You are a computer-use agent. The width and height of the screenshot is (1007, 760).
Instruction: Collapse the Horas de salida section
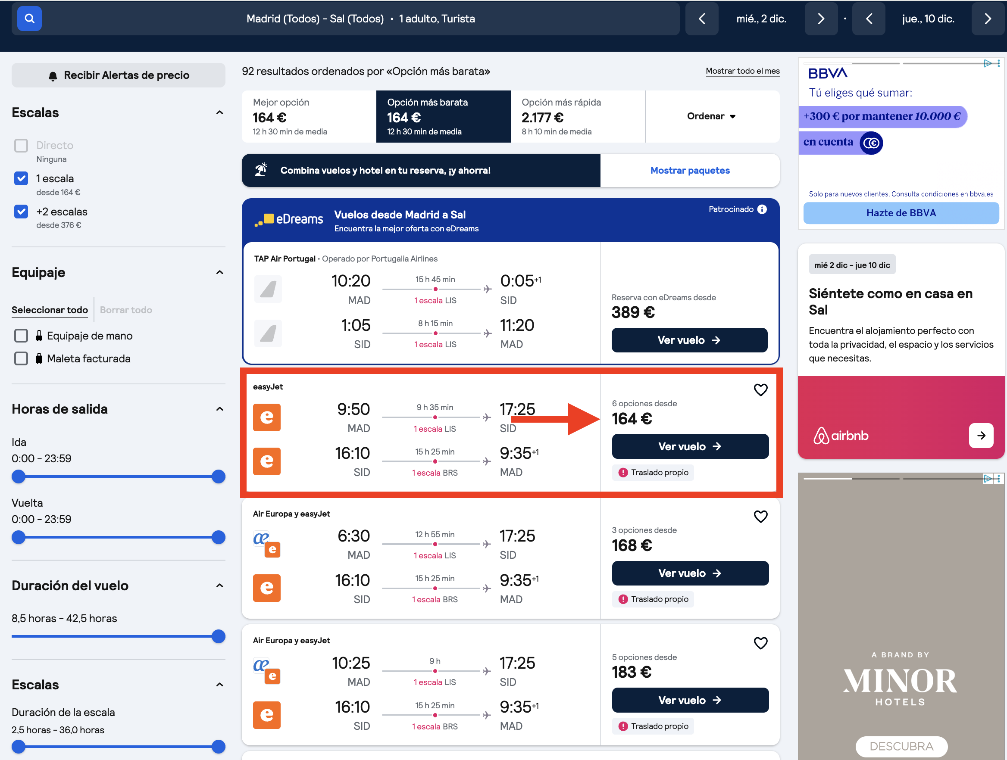[219, 409]
